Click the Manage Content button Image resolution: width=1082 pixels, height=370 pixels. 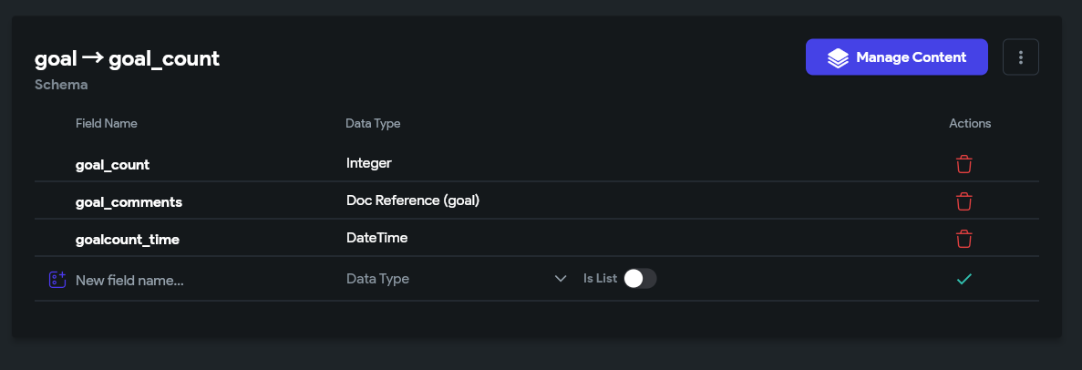click(x=896, y=57)
